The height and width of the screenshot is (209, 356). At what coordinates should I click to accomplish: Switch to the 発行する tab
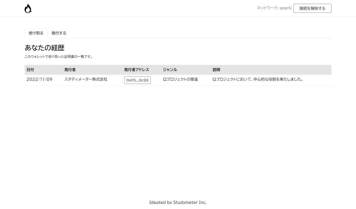click(x=59, y=33)
